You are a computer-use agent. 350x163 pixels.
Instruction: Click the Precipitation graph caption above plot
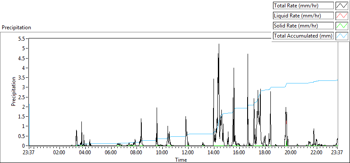[x=16, y=28]
